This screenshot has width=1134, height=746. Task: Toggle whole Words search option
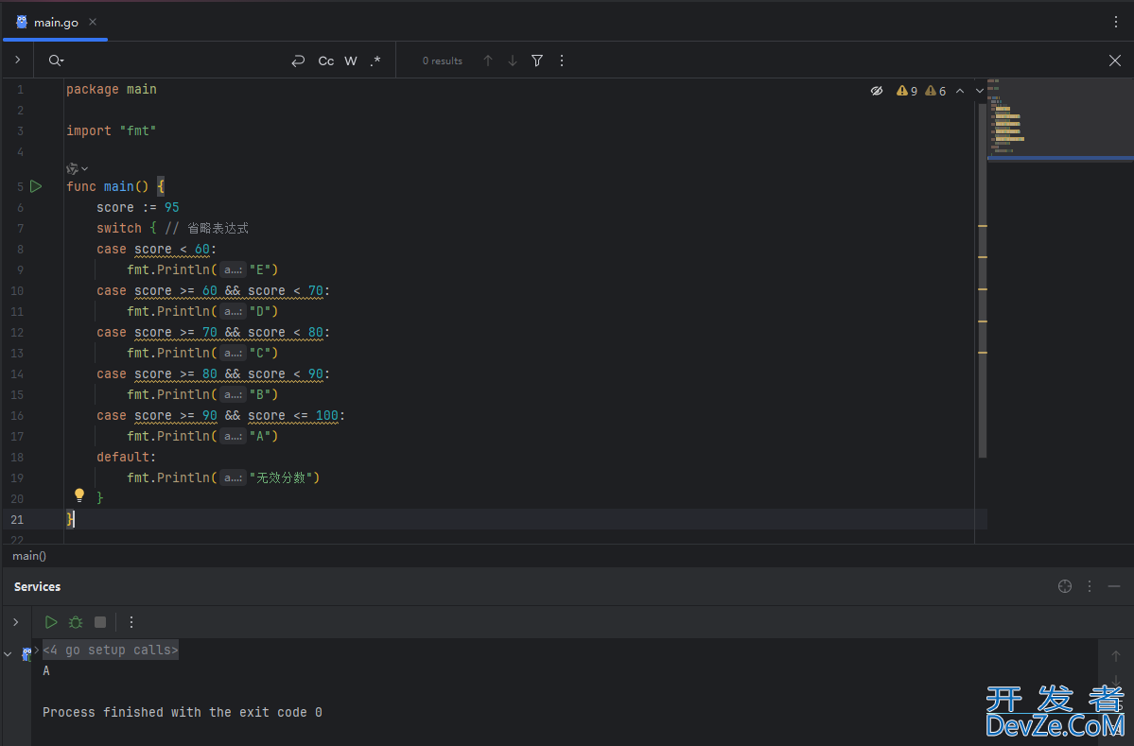click(x=351, y=61)
